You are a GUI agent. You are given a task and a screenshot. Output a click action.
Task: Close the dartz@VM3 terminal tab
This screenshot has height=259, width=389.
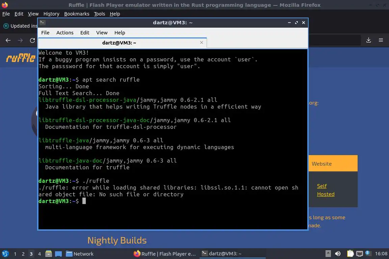point(202,42)
